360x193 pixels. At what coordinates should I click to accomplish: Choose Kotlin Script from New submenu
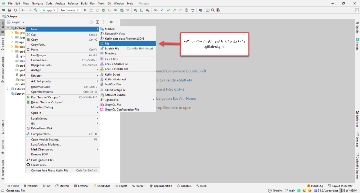[x=128, y=75]
